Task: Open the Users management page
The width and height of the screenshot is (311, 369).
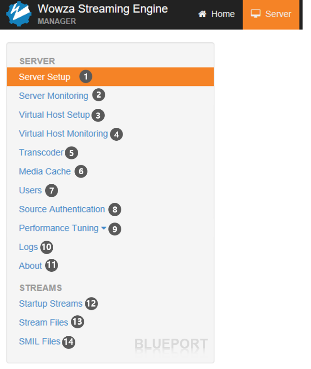Action: tap(30, 190)
